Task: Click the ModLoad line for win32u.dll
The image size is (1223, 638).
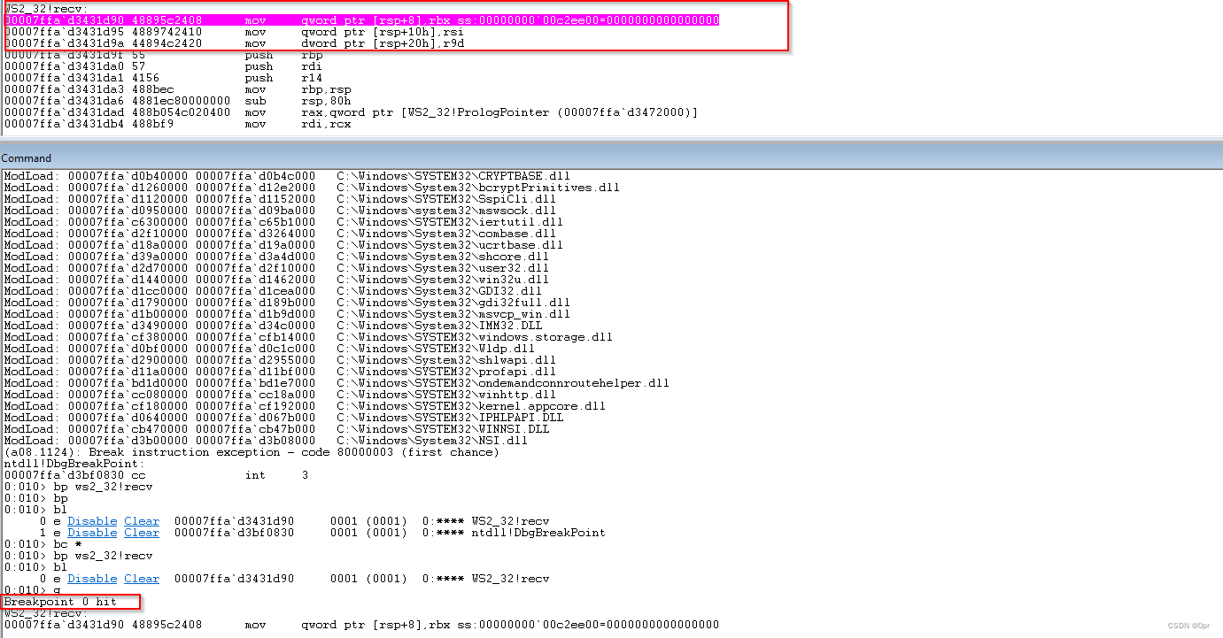Action: pos(277,280)
